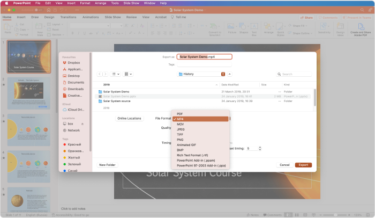
Task: Click Create and Share Adobe PDF
Action: coord(361,30)
